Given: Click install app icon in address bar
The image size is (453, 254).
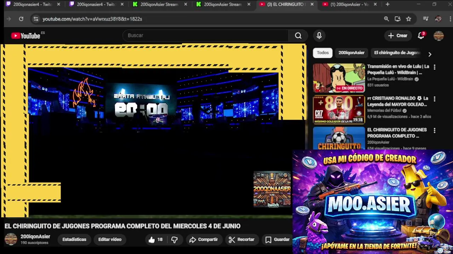Looking at the screenshot, I should pos(397,19).
